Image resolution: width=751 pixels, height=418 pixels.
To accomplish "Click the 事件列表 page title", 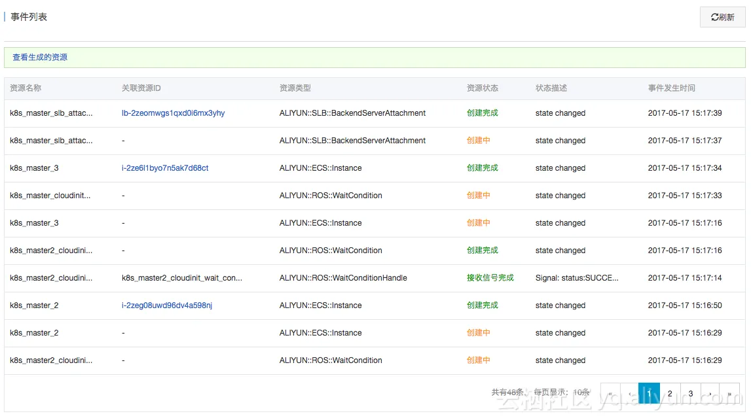I will 29,17.
